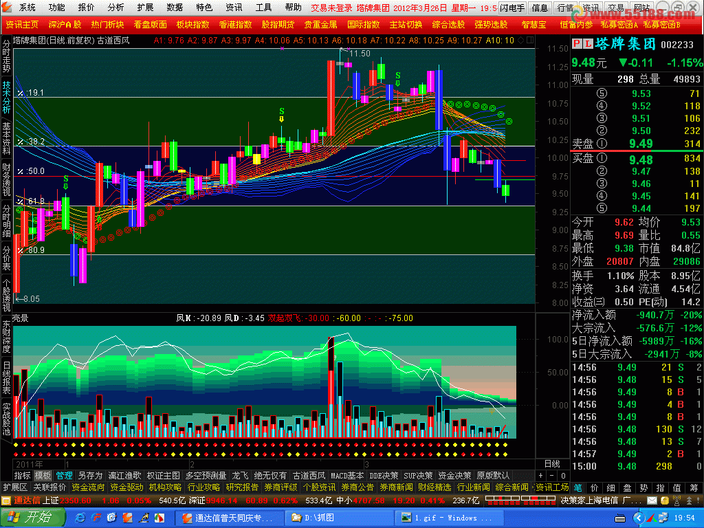Open 股指期货 in the red toolbar
Viewport: 704px width, 528px height.
click(278, 25)
